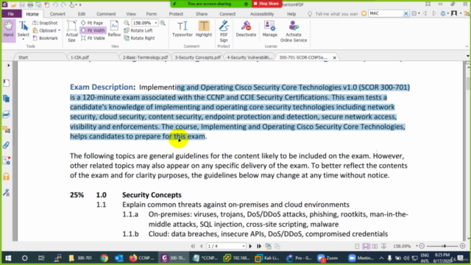The width and height of the screenshot is (471, 265).
Task: Open the Manage license option
Action: pyautogui.click(x=270, y=29)
